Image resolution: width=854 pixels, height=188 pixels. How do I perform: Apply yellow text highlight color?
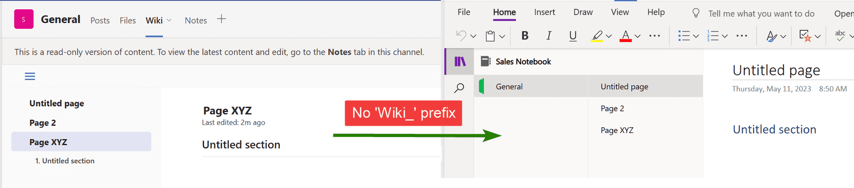597,36
